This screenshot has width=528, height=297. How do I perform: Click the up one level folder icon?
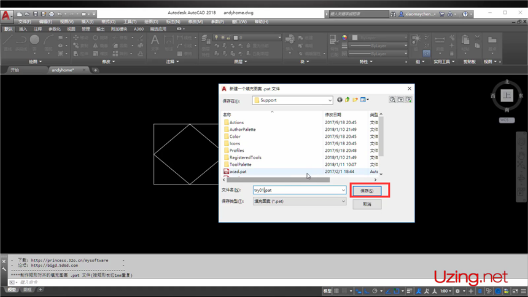(347, 100)
